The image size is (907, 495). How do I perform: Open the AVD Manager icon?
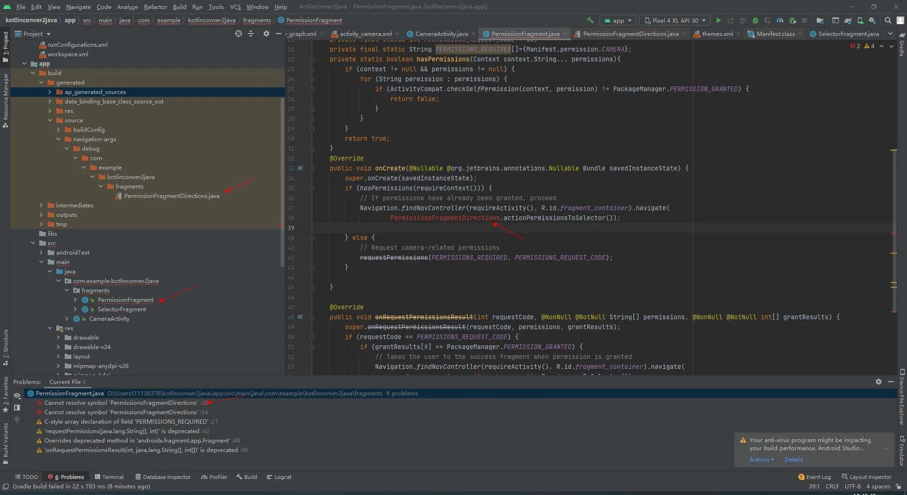click(860, 20)
